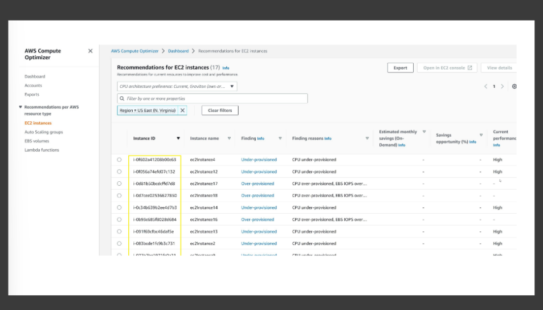The image size is (543, 310).
Task: Open Info link under Estimated monthly savings
Action: click(401, 145)
